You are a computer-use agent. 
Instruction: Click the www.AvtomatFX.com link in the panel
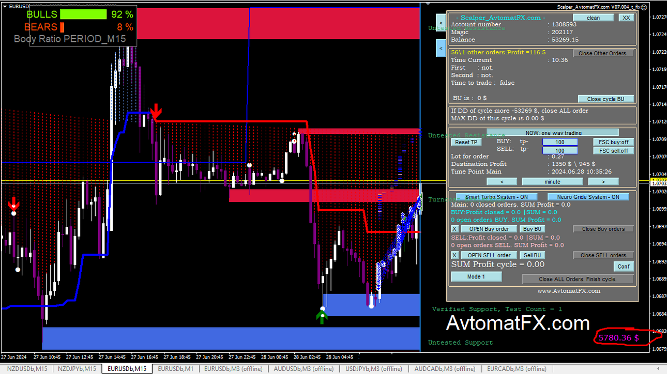[569, 291]
